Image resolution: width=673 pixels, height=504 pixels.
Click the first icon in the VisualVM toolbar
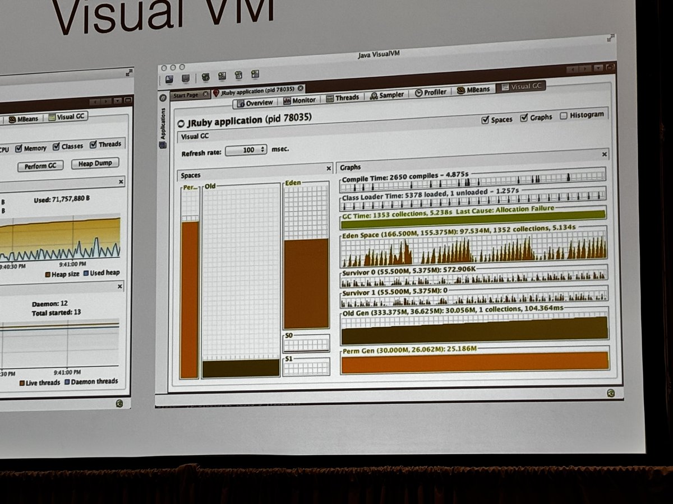point(169,78)
